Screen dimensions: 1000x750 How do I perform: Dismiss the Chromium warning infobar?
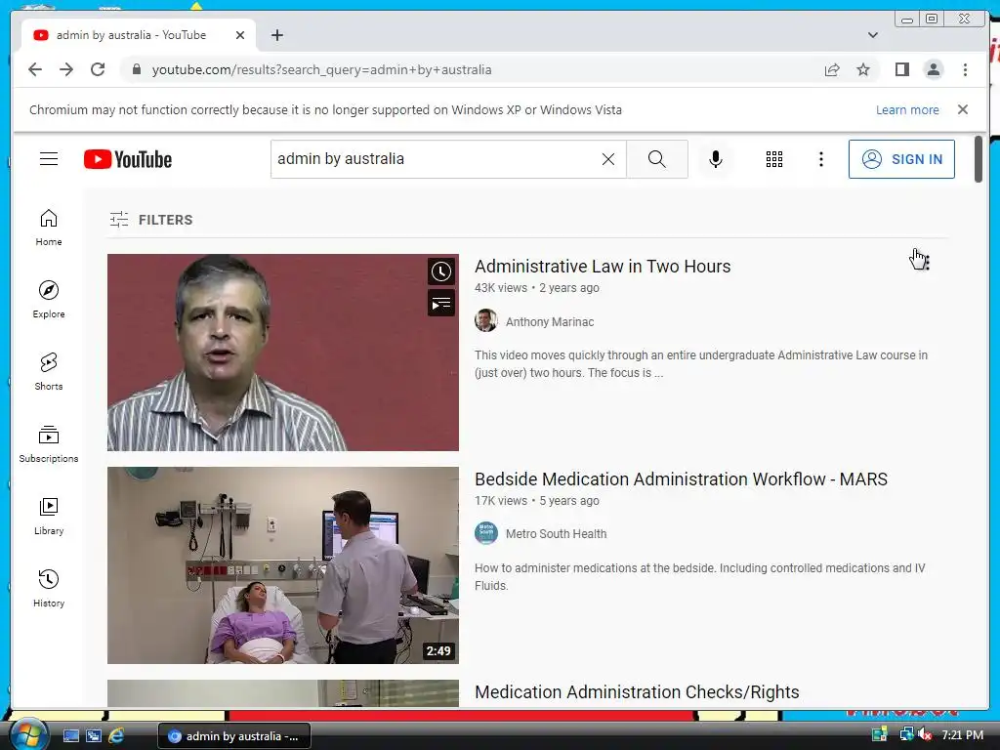coord(962,109)
